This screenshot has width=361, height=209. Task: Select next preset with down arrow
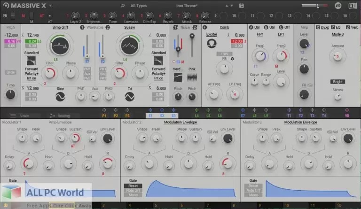[232, 6]
